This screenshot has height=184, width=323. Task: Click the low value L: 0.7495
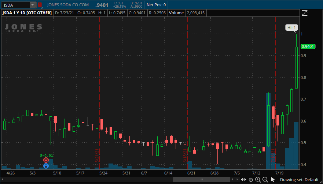click(x=117, y=13)
